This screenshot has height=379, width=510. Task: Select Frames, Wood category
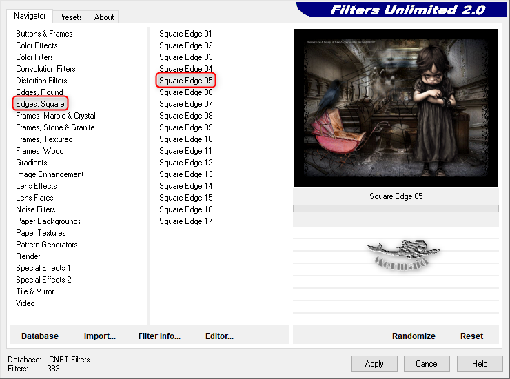pos(40,151)
